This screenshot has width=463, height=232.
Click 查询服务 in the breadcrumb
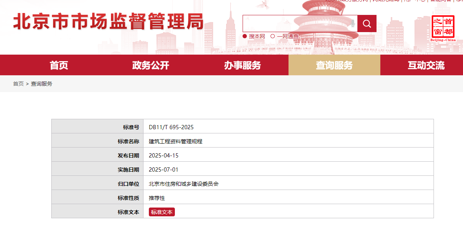pyautogui.click(x=42, y=84)
